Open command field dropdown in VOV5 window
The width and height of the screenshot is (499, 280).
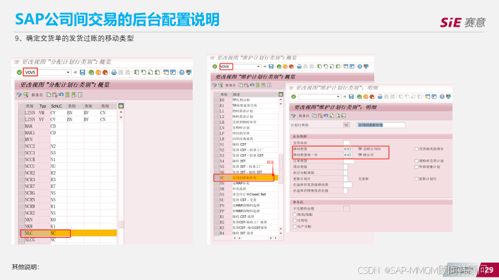pyautogui.click(x=68, y=72)
